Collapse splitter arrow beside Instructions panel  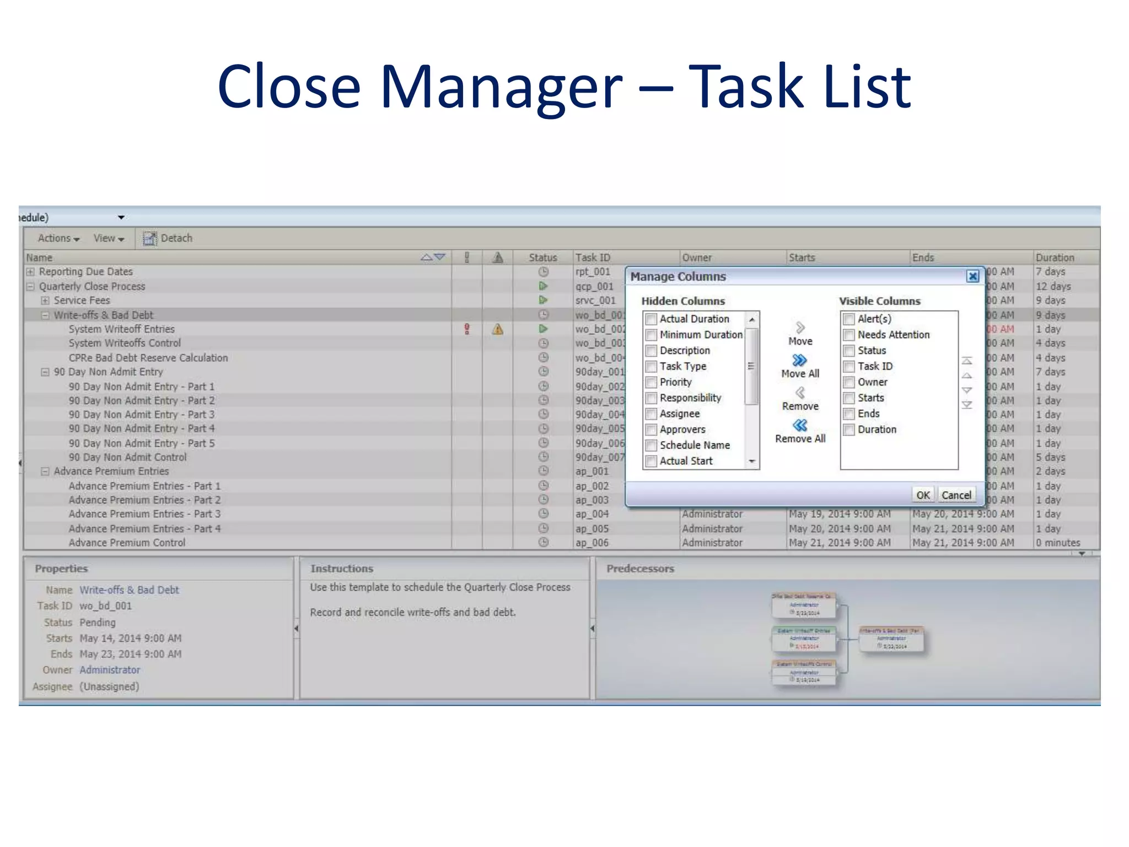click(x=593, y=629)
